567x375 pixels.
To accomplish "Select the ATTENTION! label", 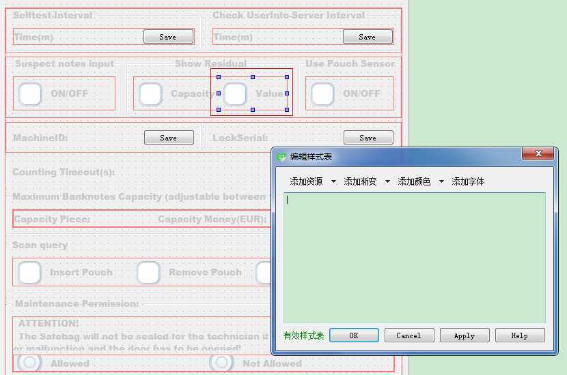I will coord(49,323).
